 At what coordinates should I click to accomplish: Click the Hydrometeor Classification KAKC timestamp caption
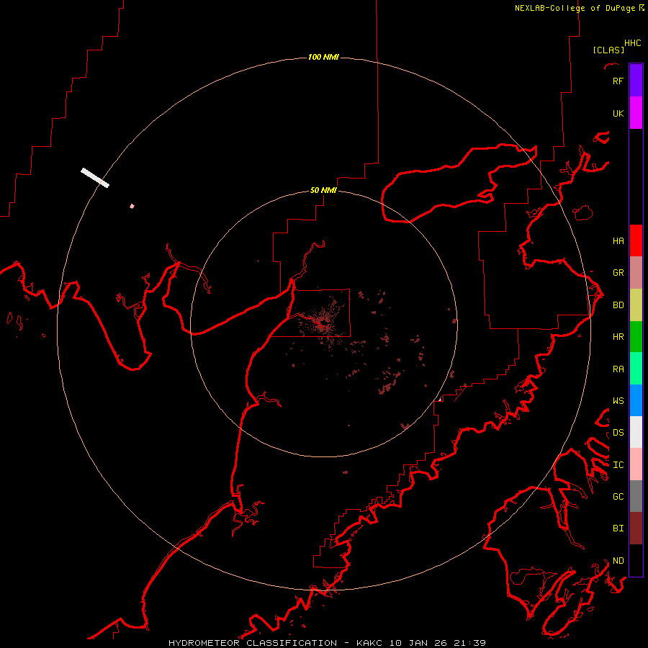(x=327, y=643)
